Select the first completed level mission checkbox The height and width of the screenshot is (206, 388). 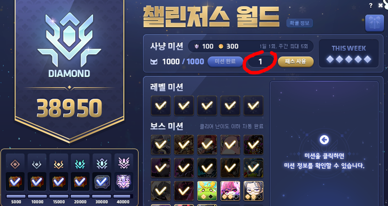pos(161,106)
